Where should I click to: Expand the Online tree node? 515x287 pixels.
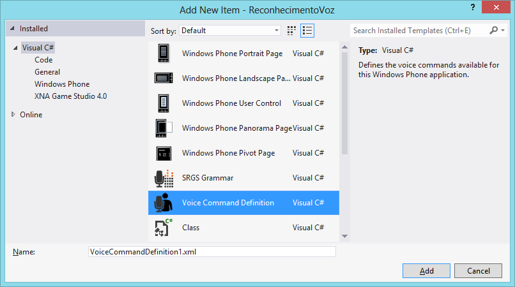(x=13, y=114)
